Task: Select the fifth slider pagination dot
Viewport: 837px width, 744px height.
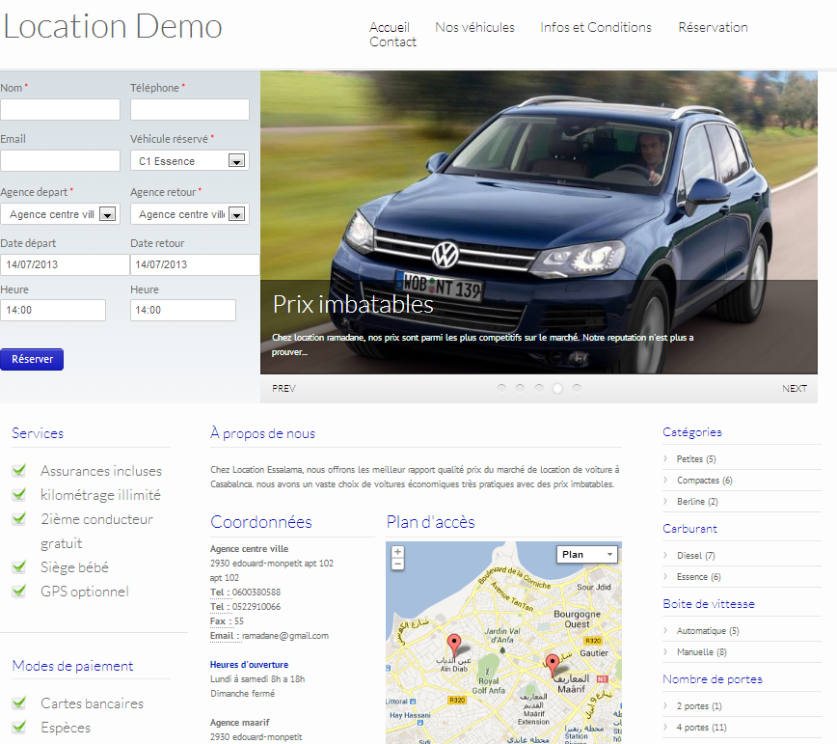Action: pos(577,388)
